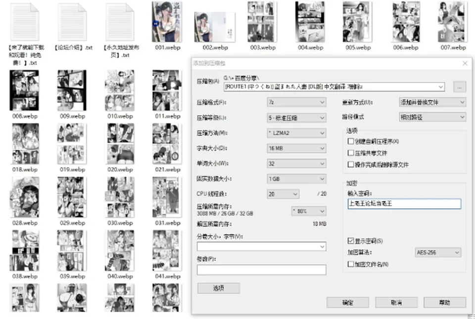Open the word size dropdown showing 32
475x319 pixels.
click(x=296, y=163)
